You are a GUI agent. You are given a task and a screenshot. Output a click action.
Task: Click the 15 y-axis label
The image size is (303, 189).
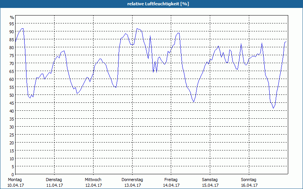[12, 151]
